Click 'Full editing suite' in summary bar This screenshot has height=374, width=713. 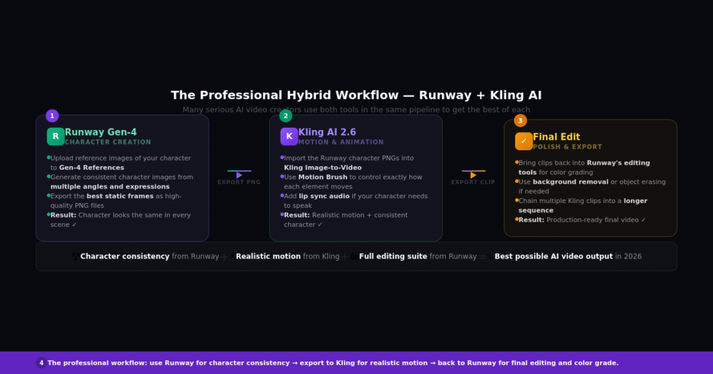pos(393,257)
